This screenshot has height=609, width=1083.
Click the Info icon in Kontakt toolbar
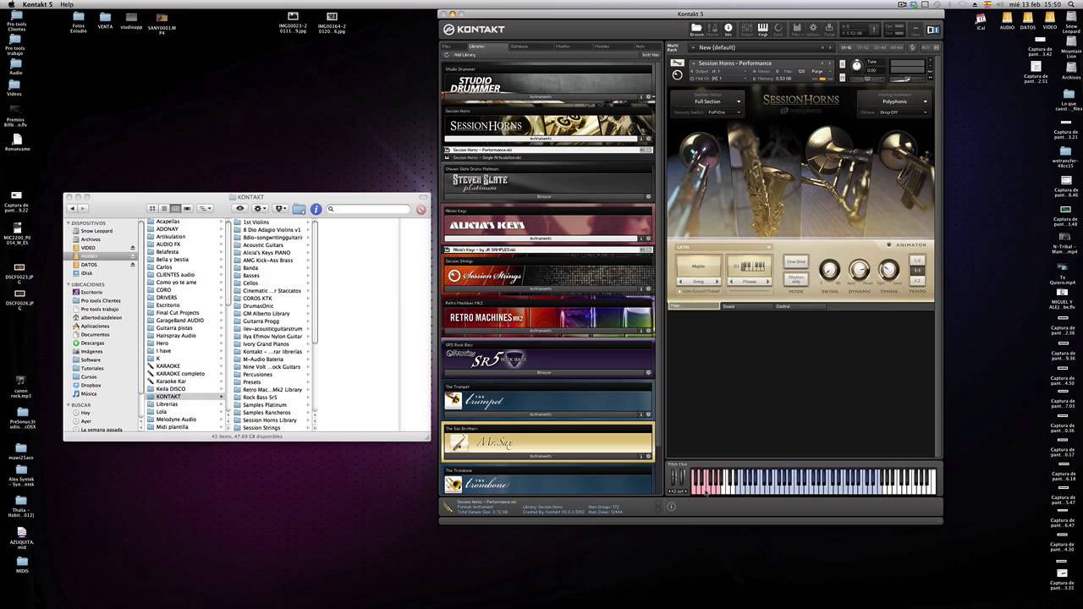point(728,28)
